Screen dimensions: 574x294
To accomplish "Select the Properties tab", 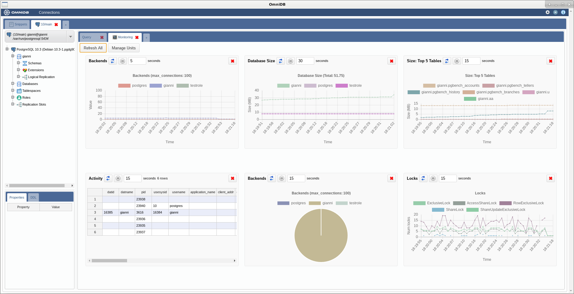I will click(x=17, y=197).
